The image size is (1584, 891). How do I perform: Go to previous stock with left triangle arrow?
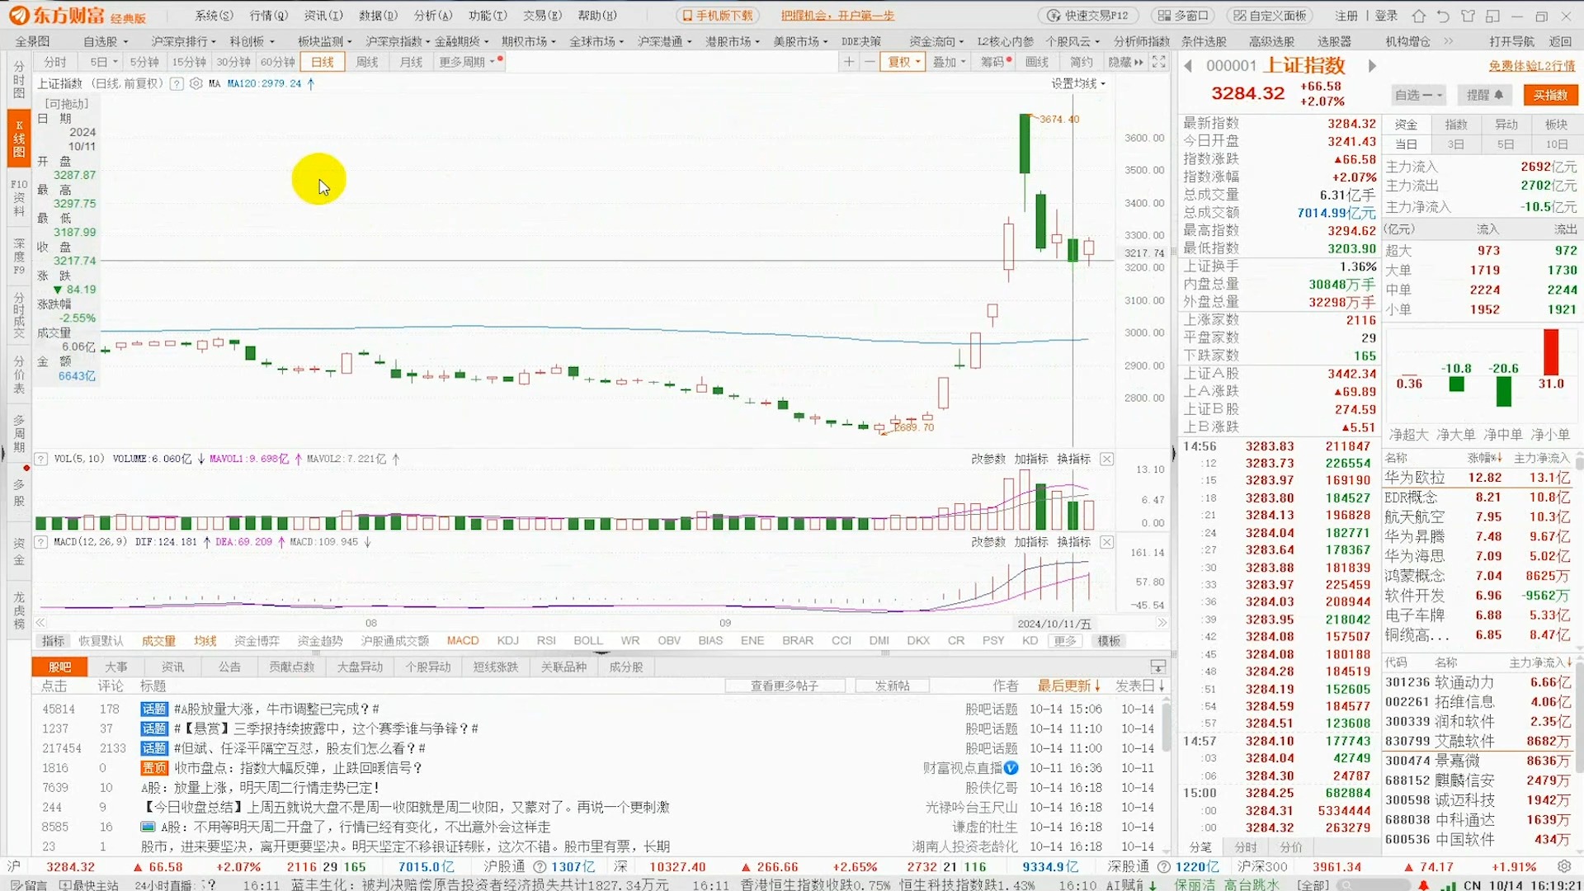(x=1188, y=66)
